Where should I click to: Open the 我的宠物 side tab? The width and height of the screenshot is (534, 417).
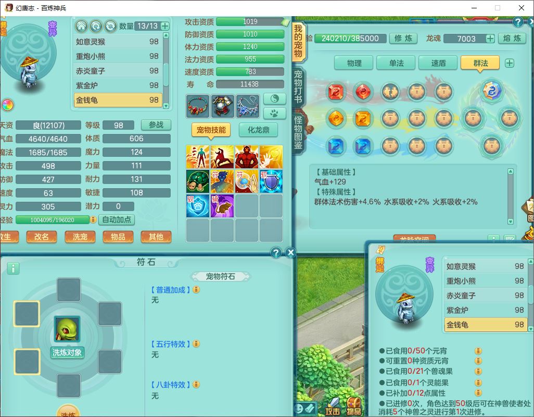[298, 41]
